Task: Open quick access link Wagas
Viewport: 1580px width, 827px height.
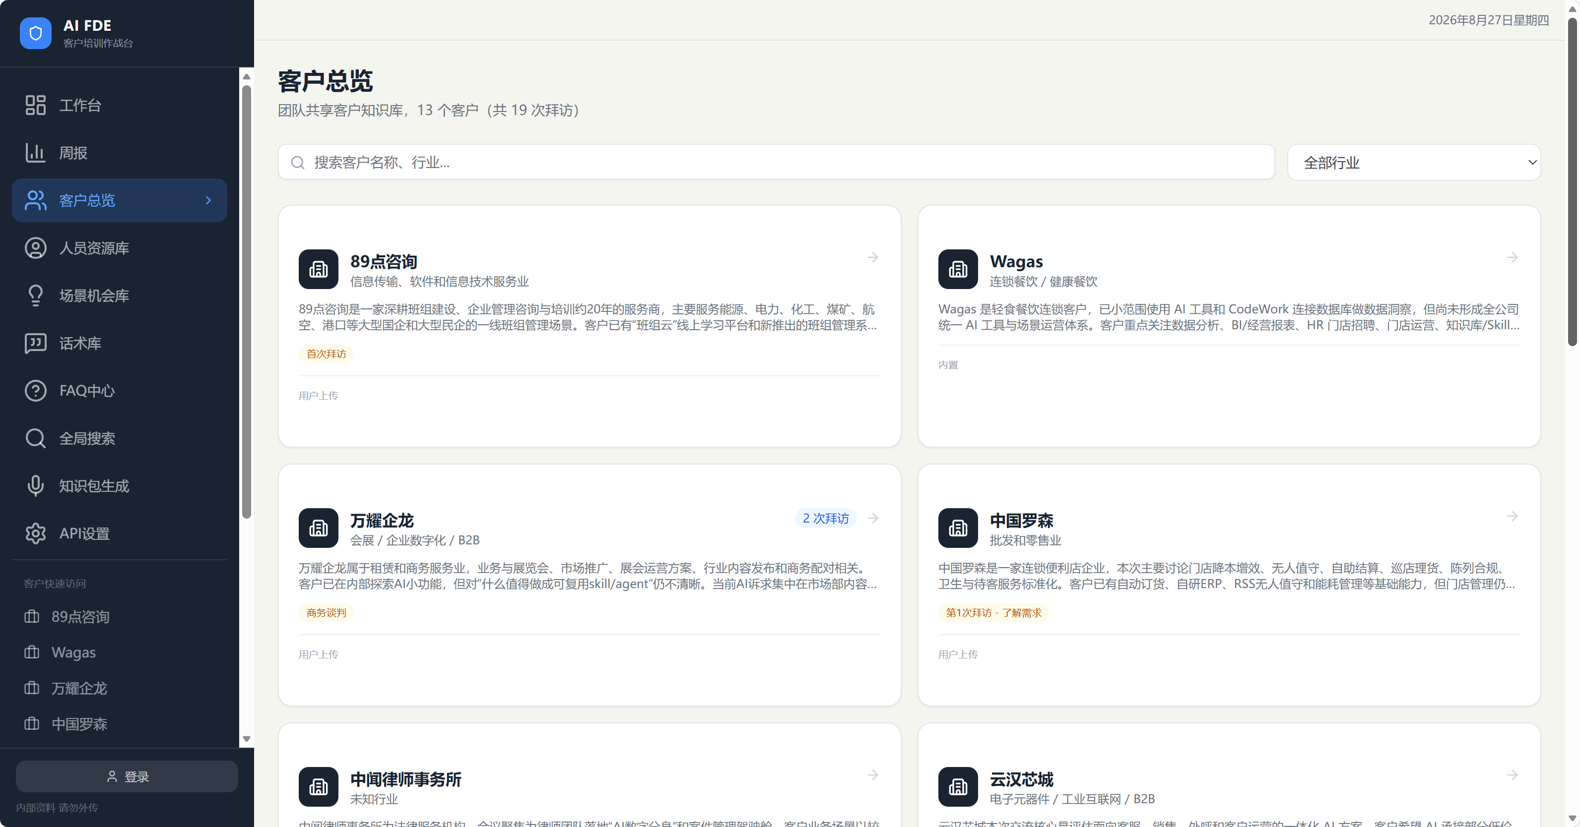Action: point(120,652)
